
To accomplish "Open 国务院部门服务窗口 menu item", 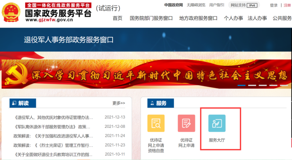I will tap(151, 18).
